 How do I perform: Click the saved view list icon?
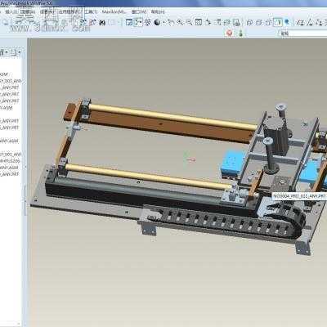point(217,22)
